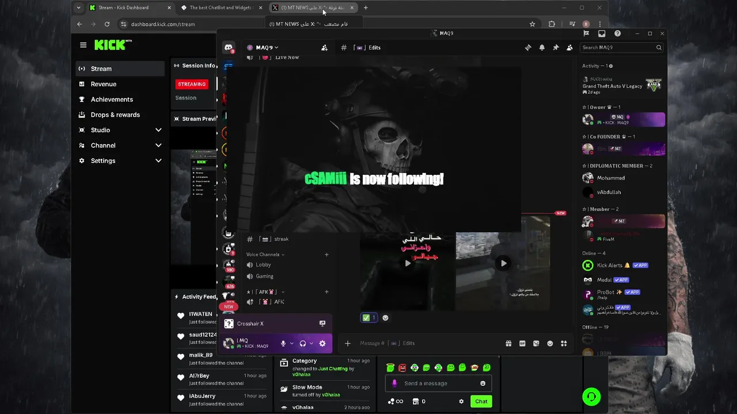Screen dimensions: 737x414
Task: Open Achievements in Kick sidebar
Action: click(120, 99)
